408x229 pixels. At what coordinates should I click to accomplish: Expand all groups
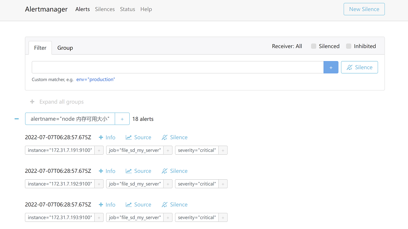(57, 102)
